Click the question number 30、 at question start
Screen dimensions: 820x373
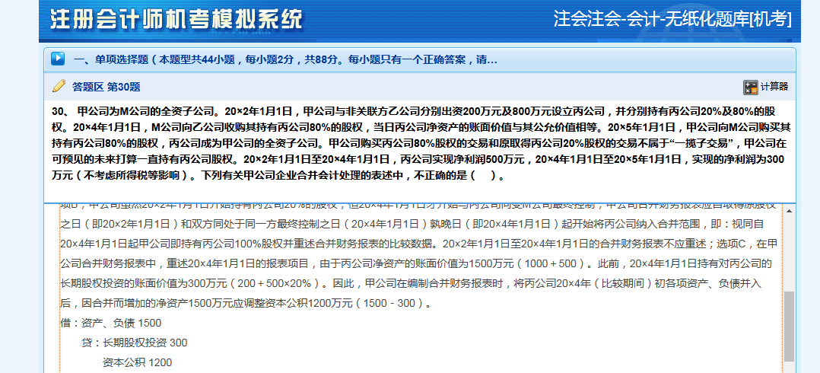(x=61, y=111)
